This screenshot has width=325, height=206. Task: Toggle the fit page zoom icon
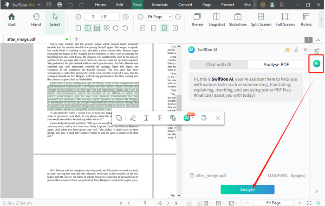(x=164, y=28)
